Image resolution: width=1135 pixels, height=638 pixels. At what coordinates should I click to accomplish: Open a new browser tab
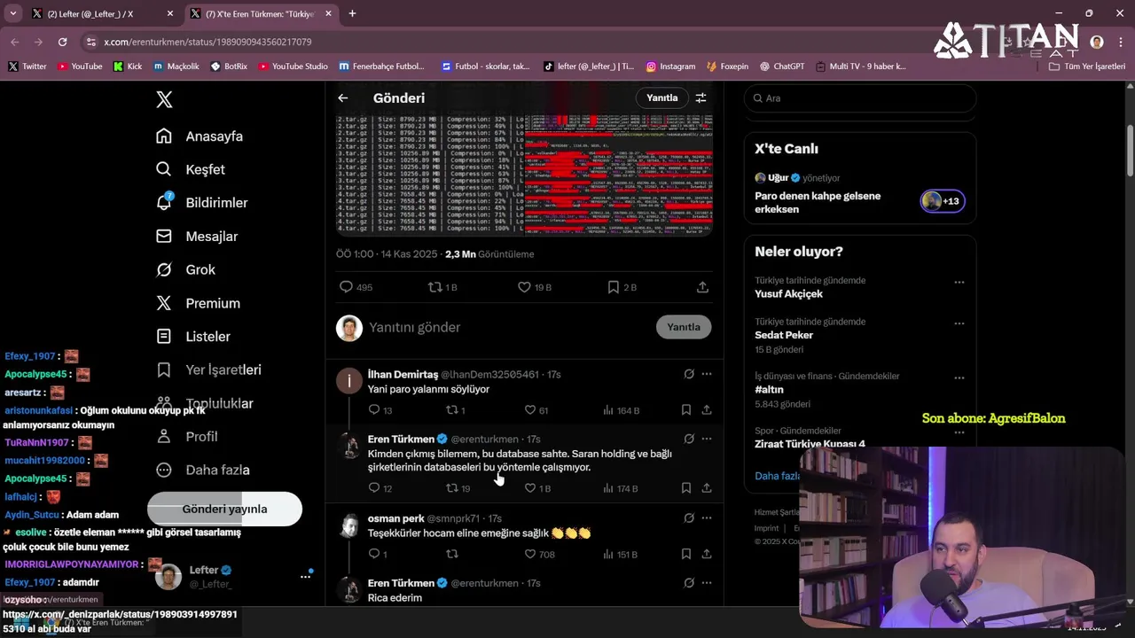(x=352, y=13)
